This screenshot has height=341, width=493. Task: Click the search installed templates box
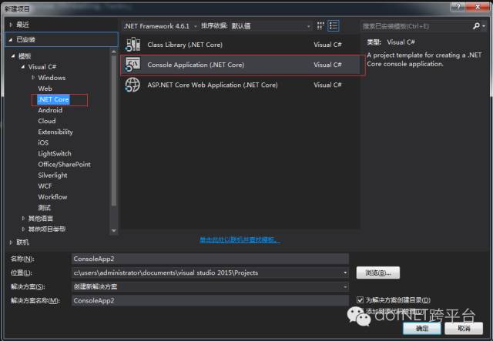coord(417,26)
